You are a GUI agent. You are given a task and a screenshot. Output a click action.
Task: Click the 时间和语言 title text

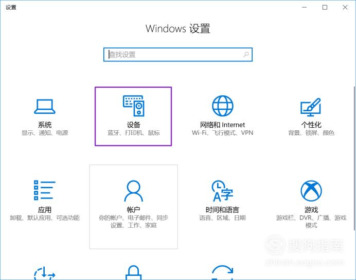click(222, 210)
